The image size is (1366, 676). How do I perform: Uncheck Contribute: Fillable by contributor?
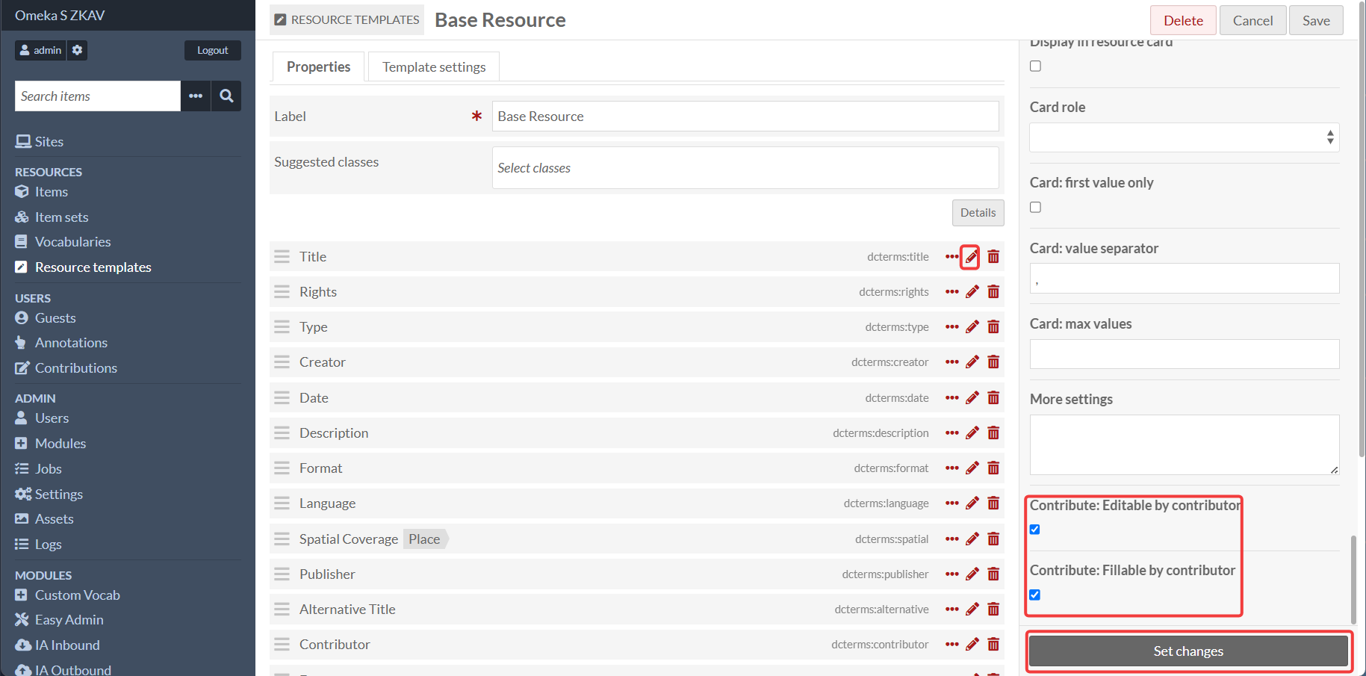[1035, 595]
